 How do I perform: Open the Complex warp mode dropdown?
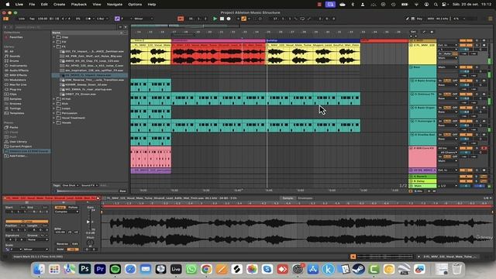tap(67, 212)
